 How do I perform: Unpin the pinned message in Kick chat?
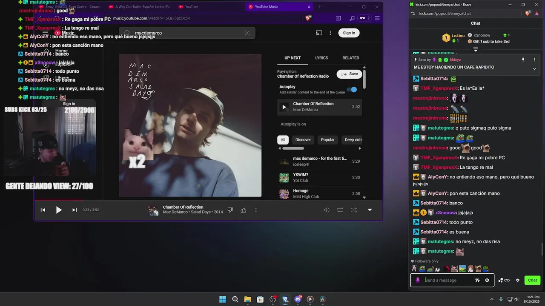coord(523,60)
